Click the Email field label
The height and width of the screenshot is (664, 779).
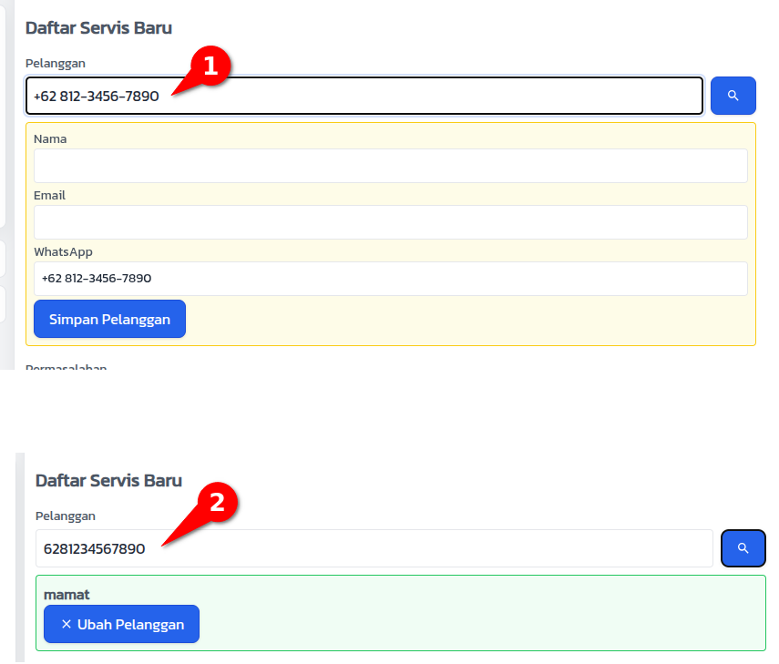click(x=50, y=196)
